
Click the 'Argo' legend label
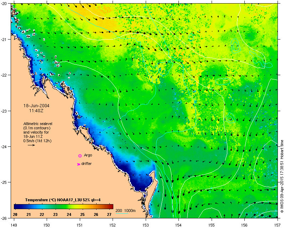tap(88, 155)
